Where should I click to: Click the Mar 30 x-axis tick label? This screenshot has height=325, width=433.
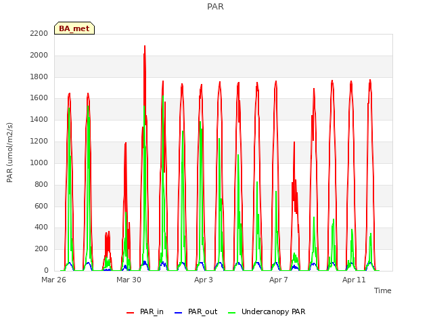click(x=129, y=280)
